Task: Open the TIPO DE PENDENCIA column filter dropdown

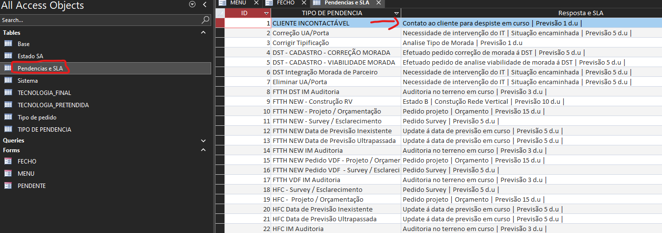Action: (x=396, y=13)
